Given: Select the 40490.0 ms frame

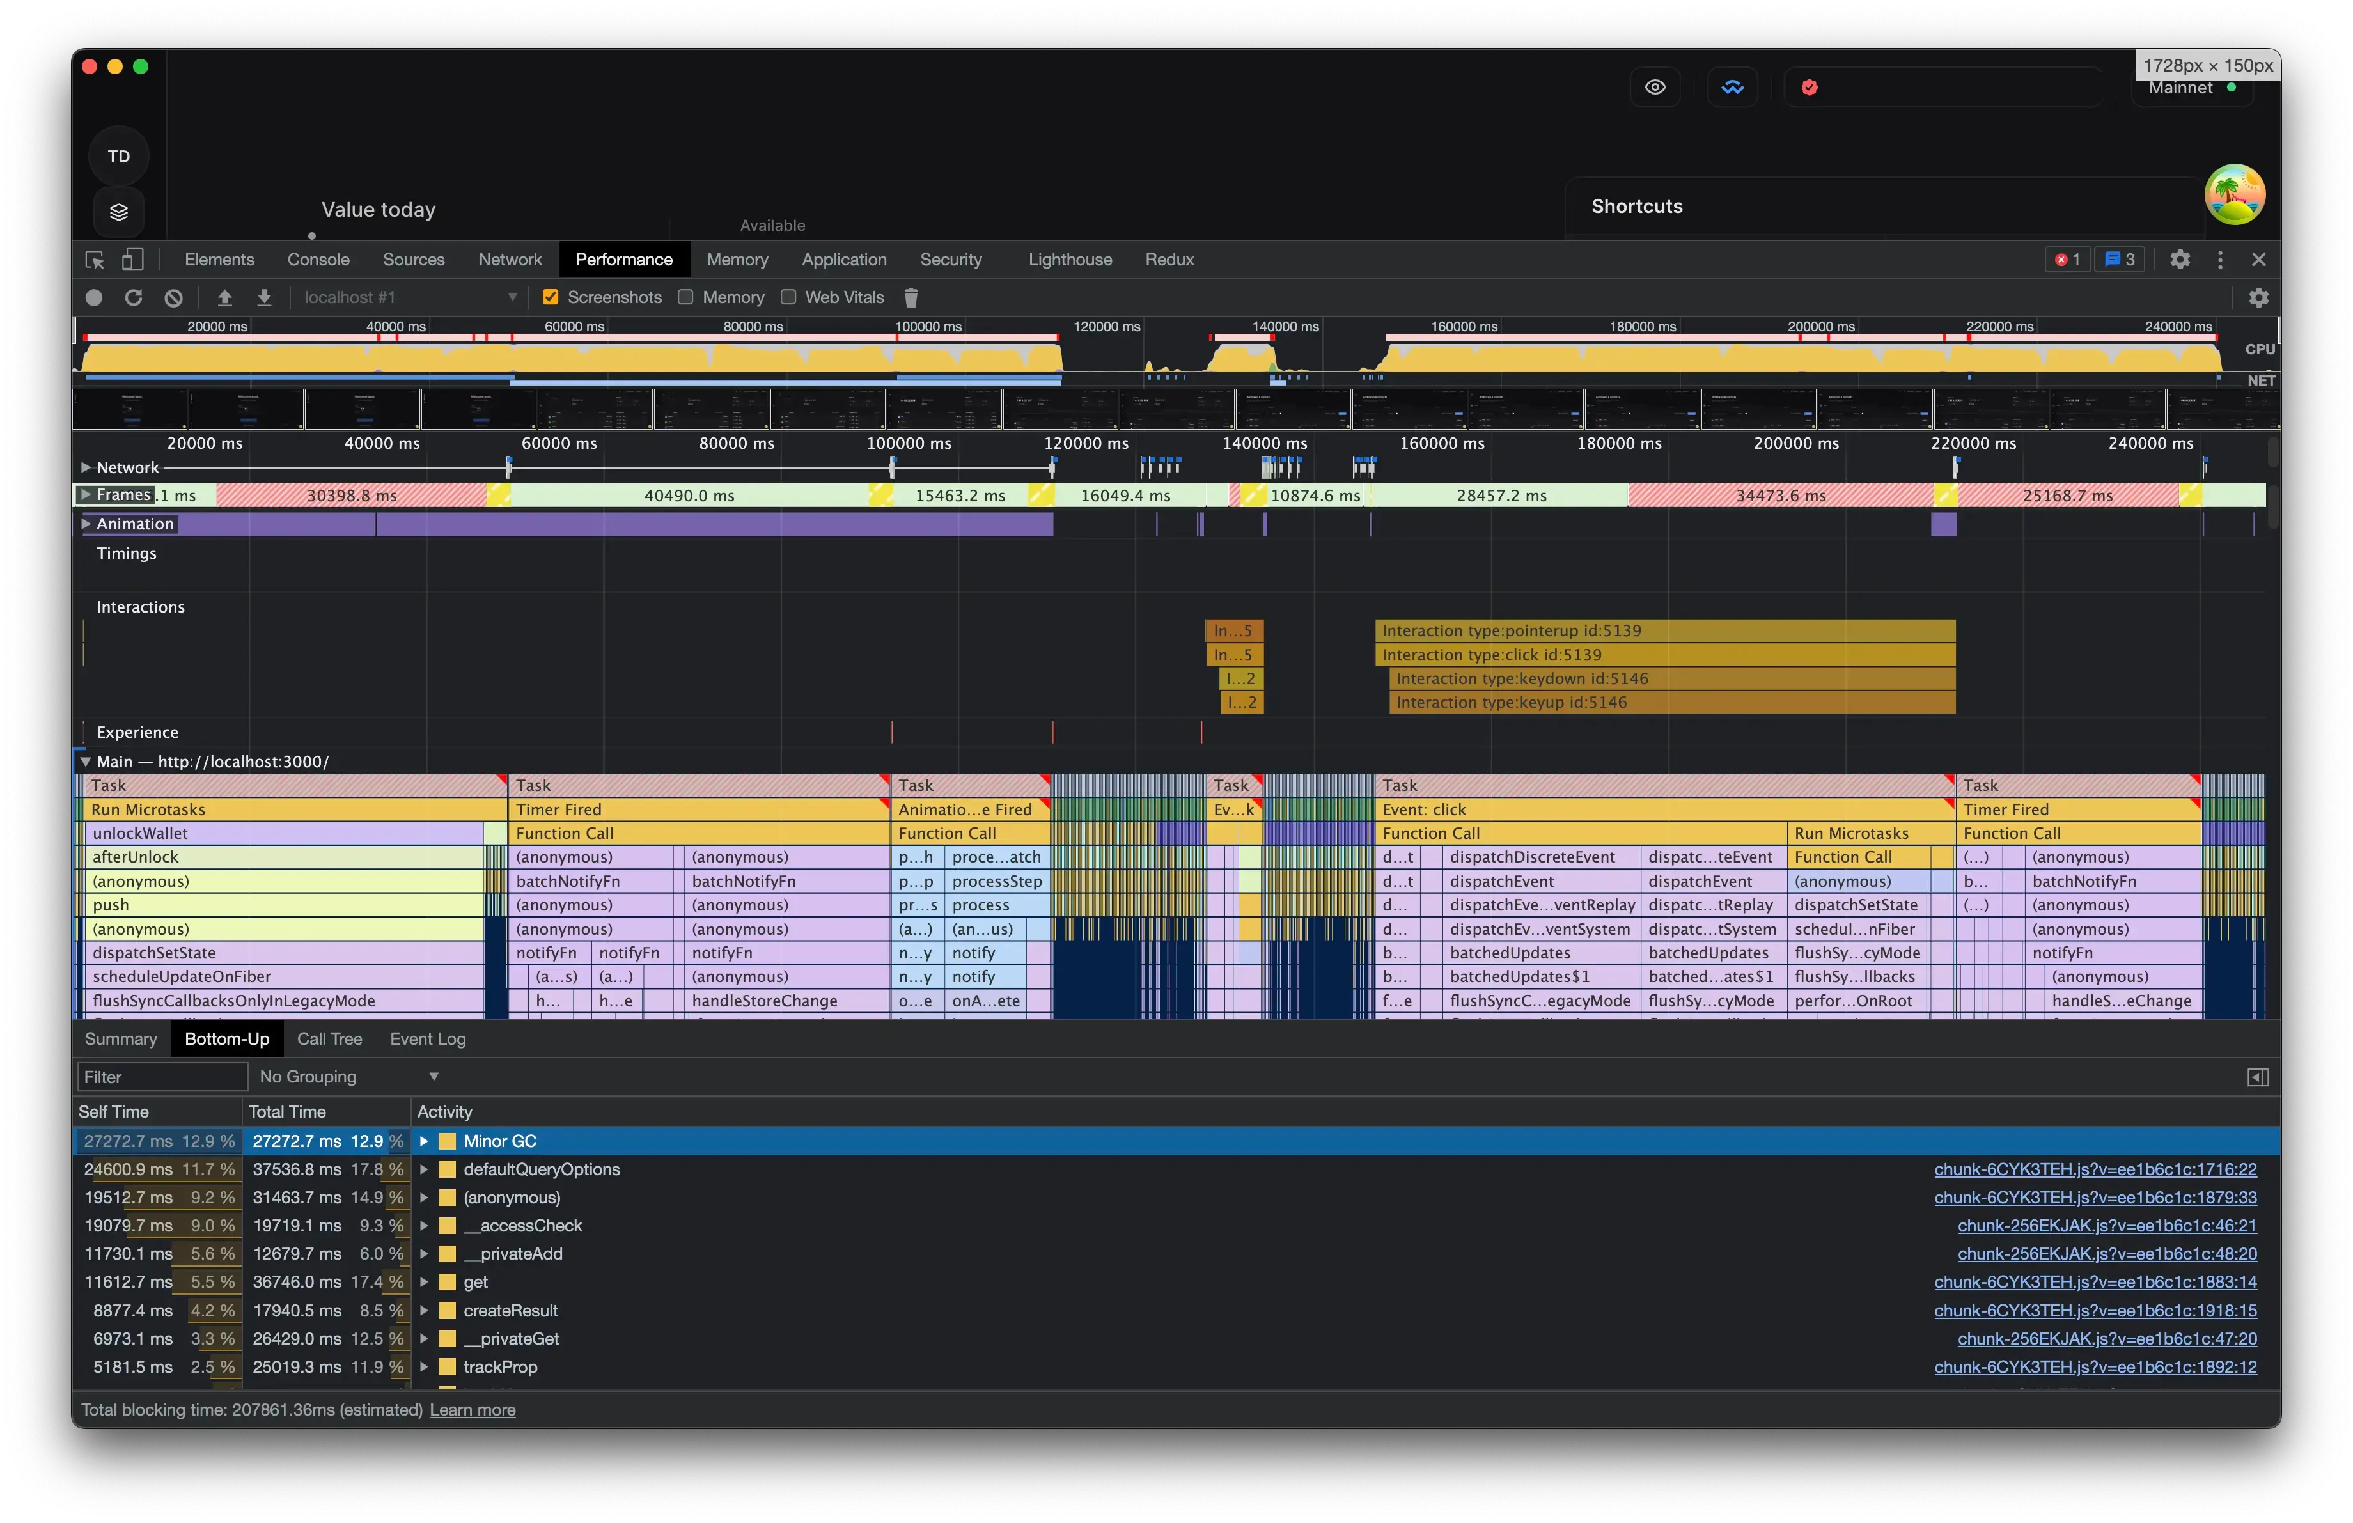Looking at the screenshot, I should [689, 495].
